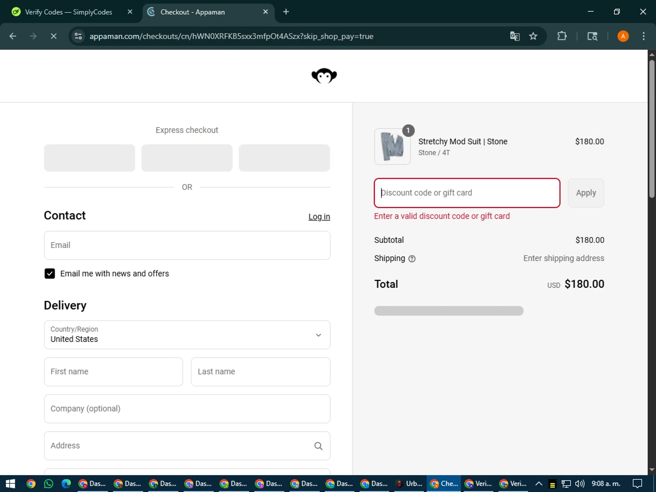Open the browser extensions menu

tap(562, 36)
